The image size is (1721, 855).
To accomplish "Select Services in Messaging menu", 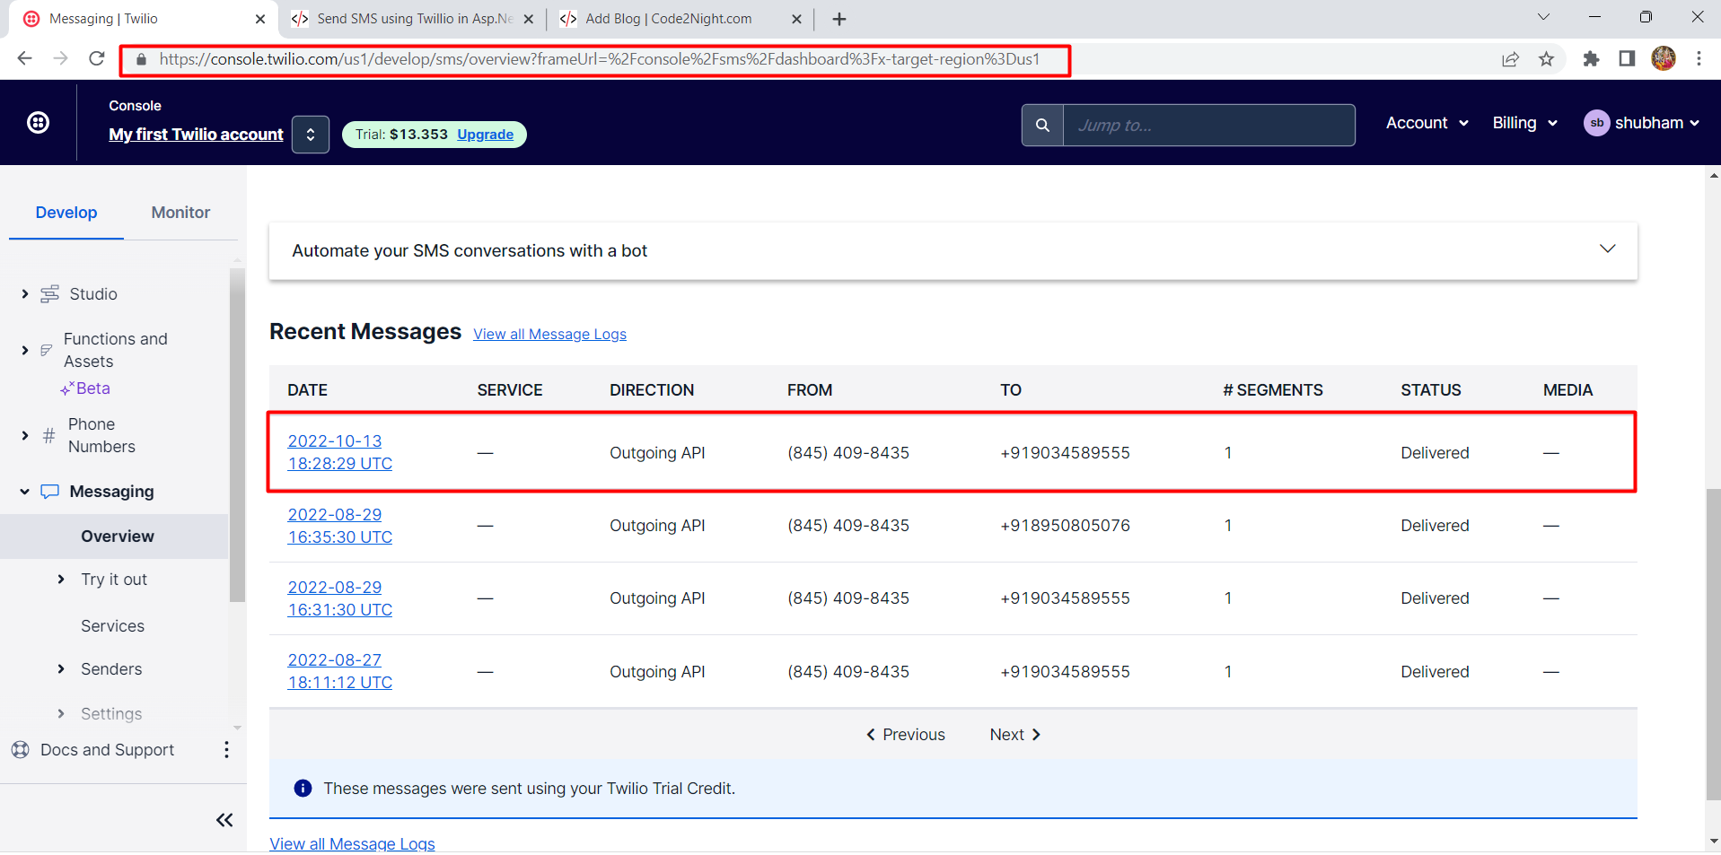I will 112,626.
